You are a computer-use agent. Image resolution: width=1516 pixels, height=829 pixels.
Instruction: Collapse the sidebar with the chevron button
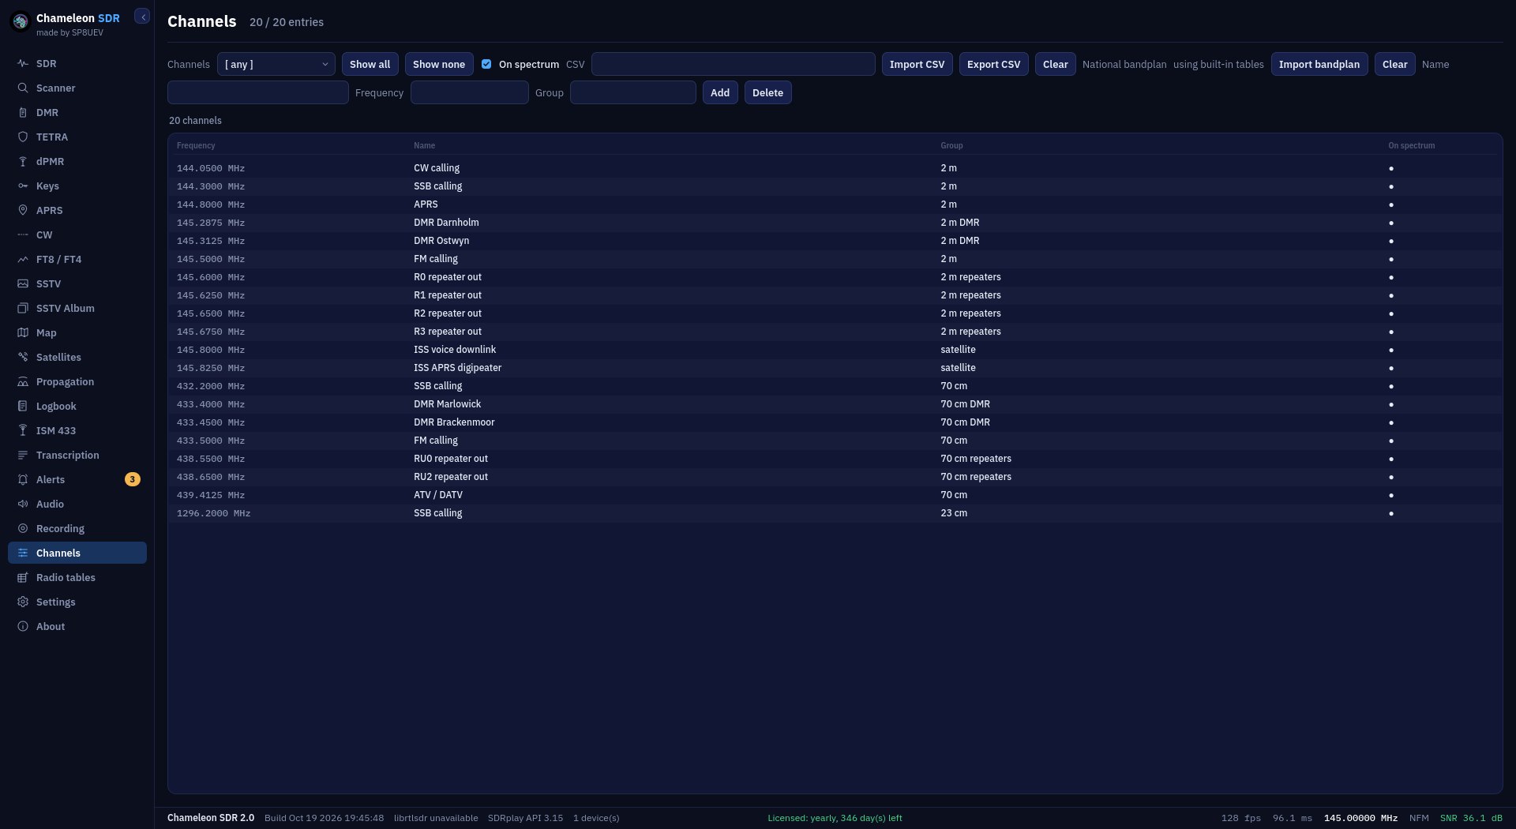tap(142, 17)
